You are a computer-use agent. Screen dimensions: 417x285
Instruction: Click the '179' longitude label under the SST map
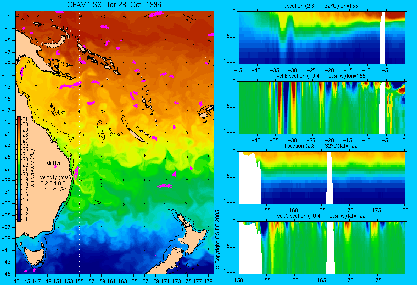click(x=208, y=281)
